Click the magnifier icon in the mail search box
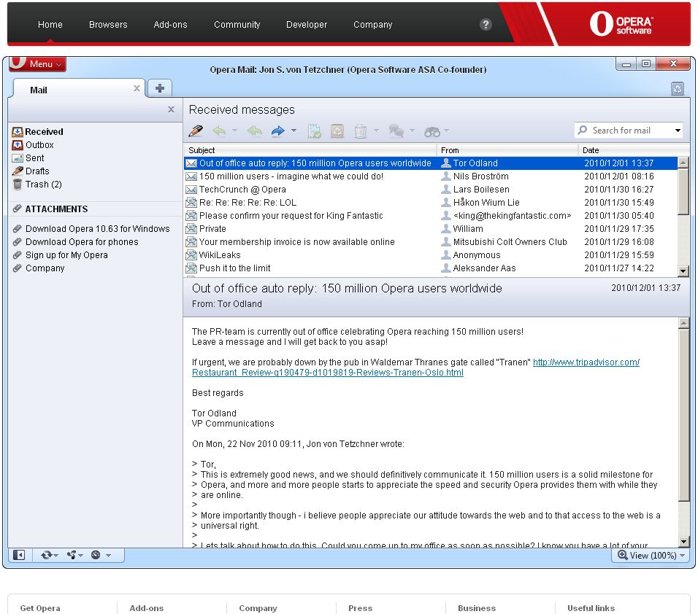 pyautogui.click(x=582, y=130)
